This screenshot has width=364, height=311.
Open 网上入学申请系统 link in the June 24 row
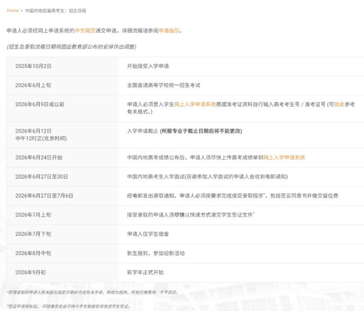pos(284,158)
